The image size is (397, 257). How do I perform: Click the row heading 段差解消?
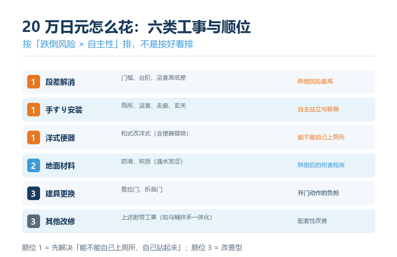(x=60, y=82)
